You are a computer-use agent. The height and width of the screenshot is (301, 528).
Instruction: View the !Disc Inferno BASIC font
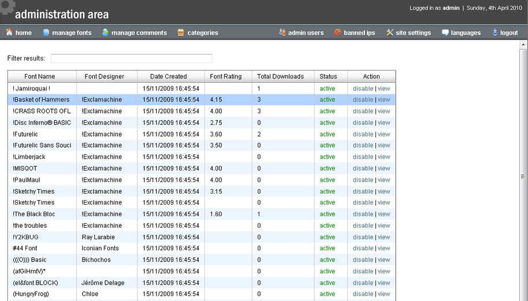(384, 123)
